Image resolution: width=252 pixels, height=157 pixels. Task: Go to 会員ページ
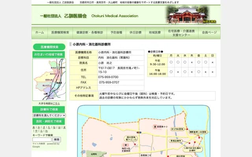(x=209, y=33)
